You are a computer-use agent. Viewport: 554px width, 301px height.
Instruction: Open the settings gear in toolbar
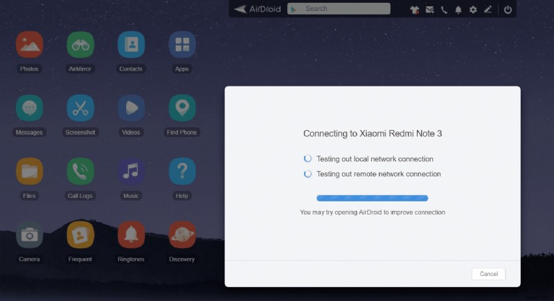click(473, 10)
